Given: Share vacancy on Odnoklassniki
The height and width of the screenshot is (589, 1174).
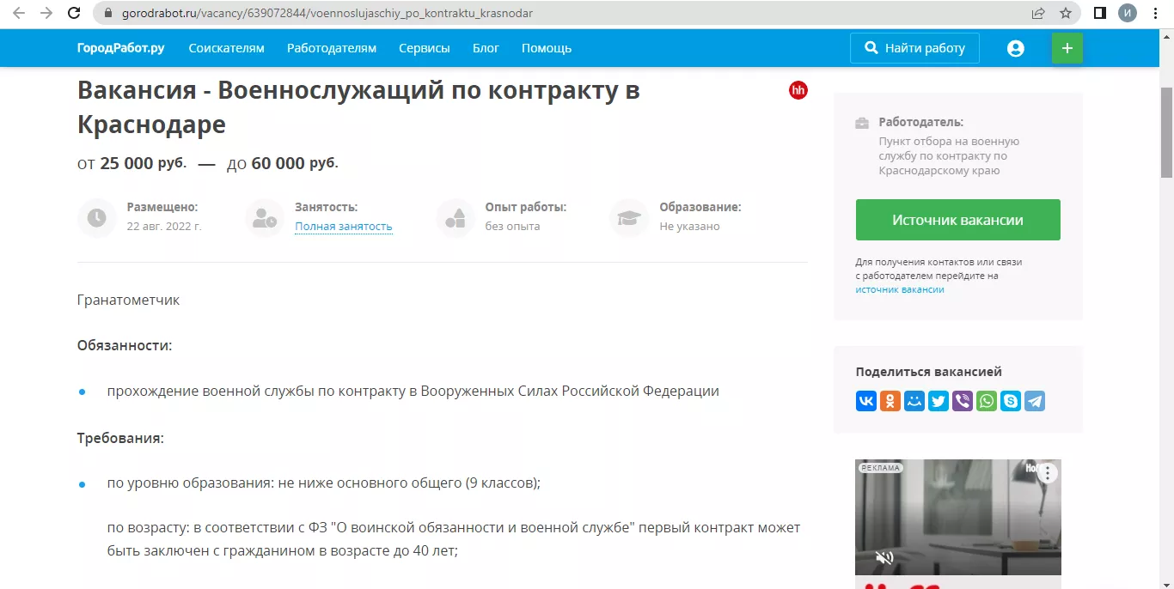Looking at the screenshot, I should (x=890, y=401).
